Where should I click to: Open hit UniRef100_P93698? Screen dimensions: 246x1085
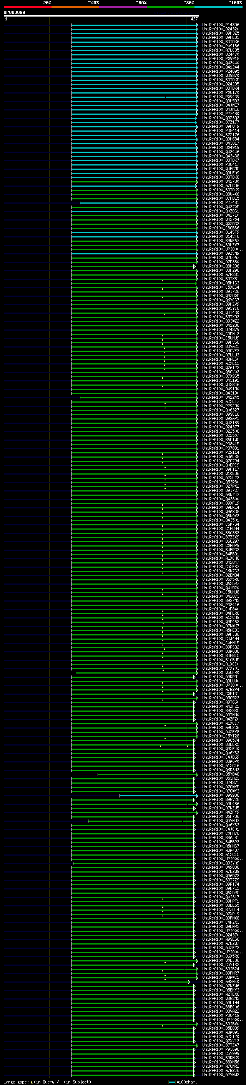pos(221,1049)
